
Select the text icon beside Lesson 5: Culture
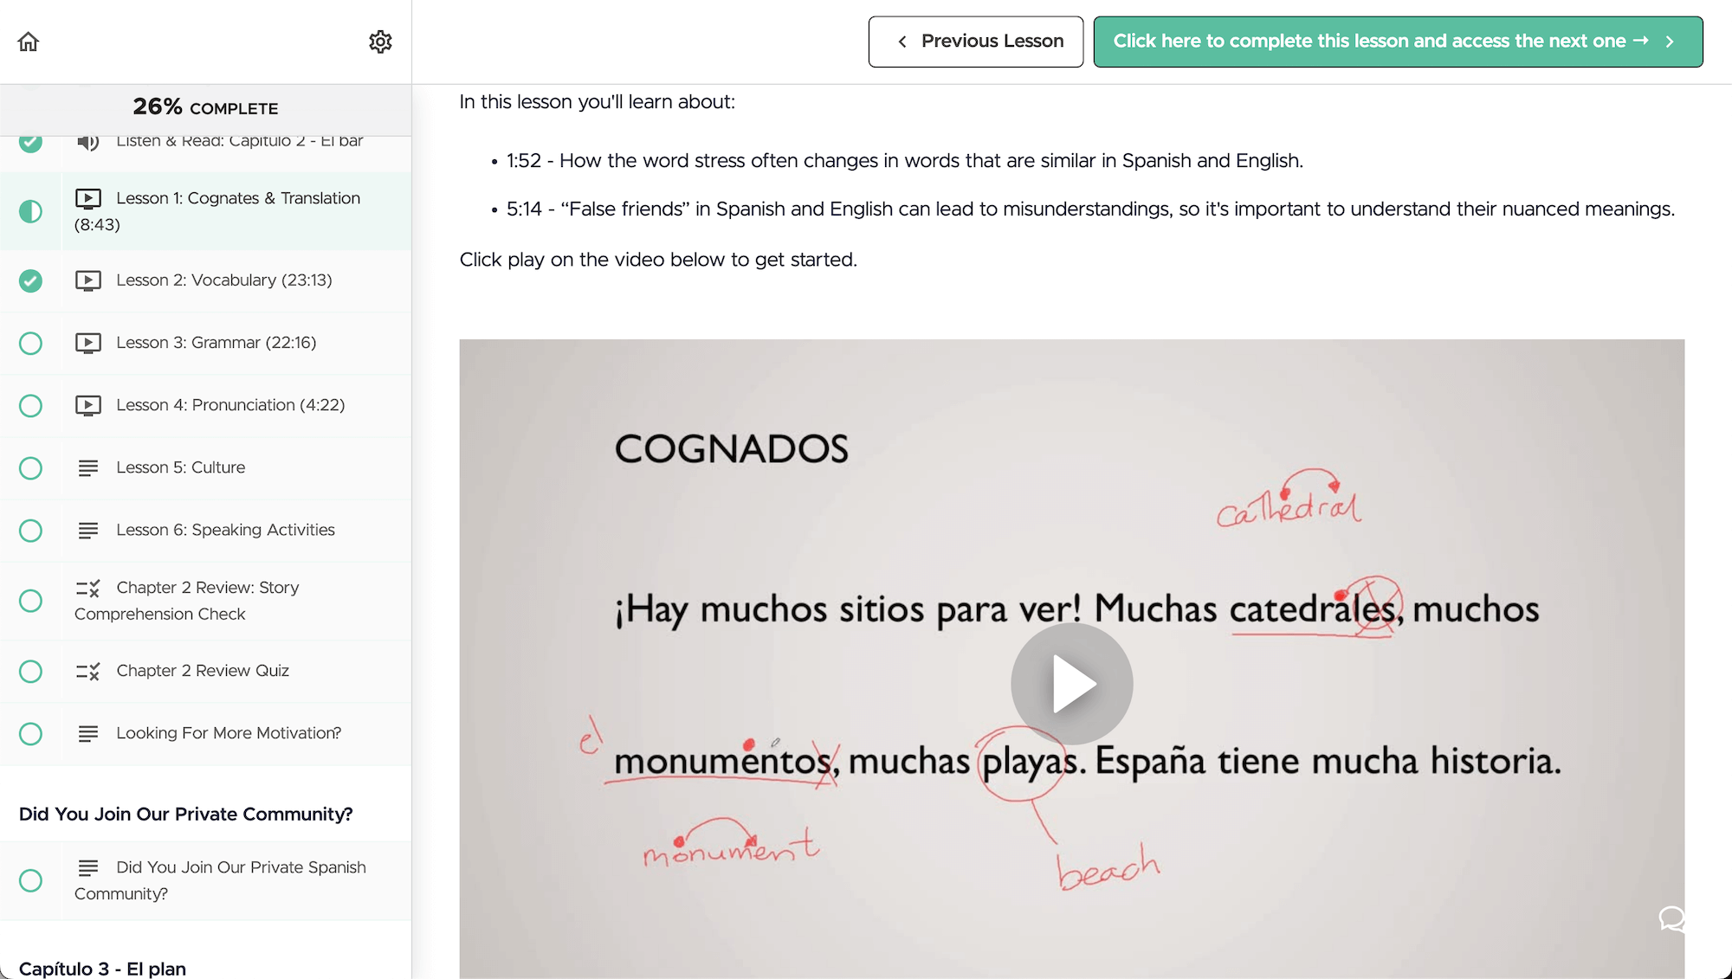point(89,467)
